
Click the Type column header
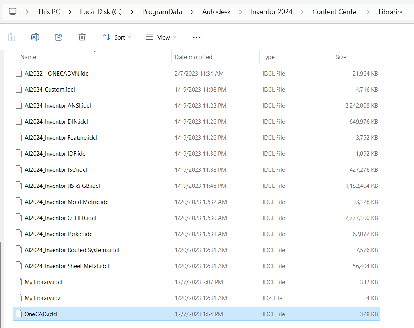point(268,57)
